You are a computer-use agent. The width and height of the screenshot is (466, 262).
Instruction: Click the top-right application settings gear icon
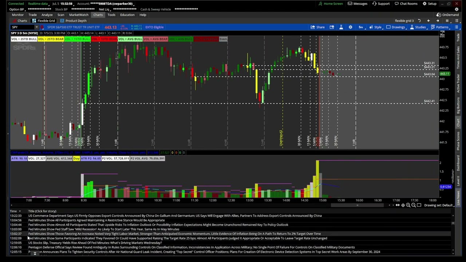coord(457,9)
